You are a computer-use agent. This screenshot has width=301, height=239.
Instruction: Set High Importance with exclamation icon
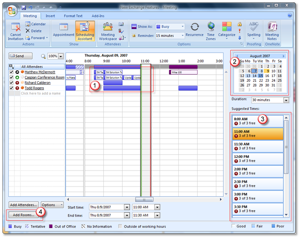pos(239,31)
